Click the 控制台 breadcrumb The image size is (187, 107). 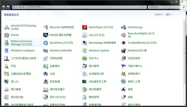tap(21, 7)
